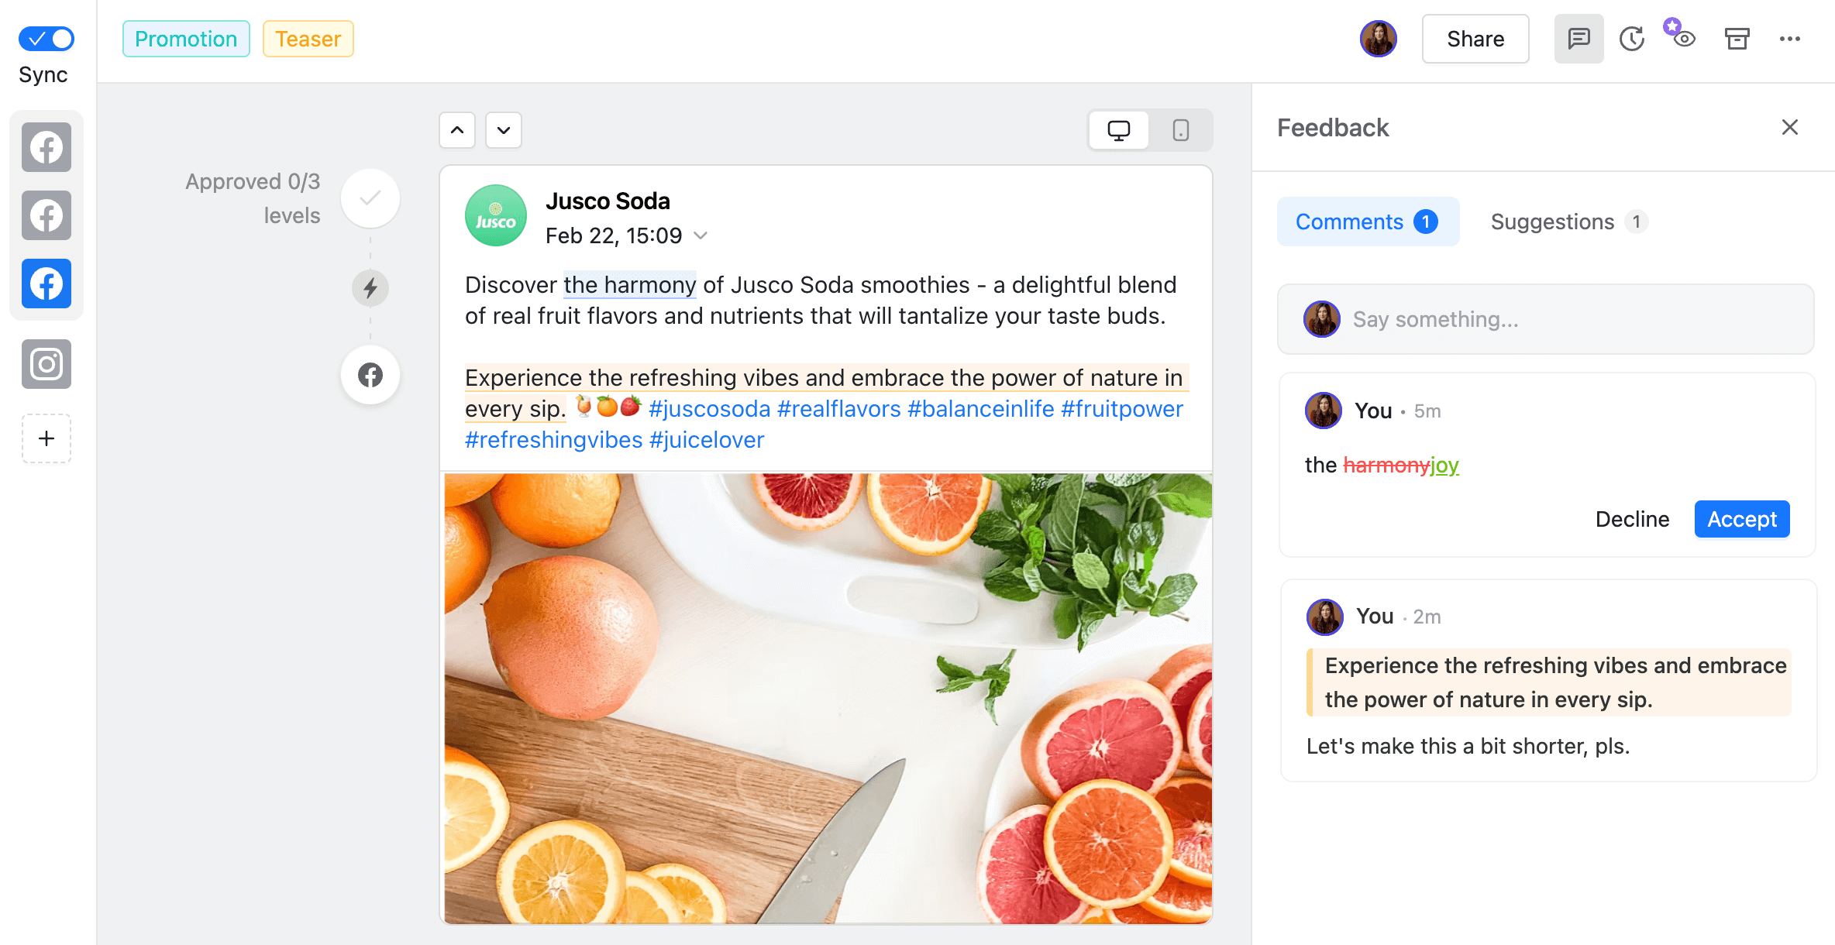Click the desktop preview mode icon
1835x945 pixels.
point(1119,130)
